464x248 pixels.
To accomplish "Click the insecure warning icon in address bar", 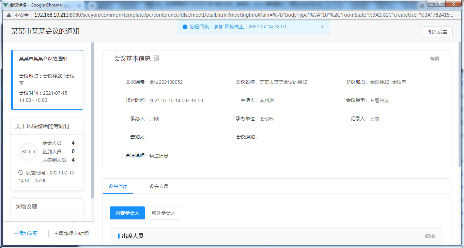I will tap(9, 15).
